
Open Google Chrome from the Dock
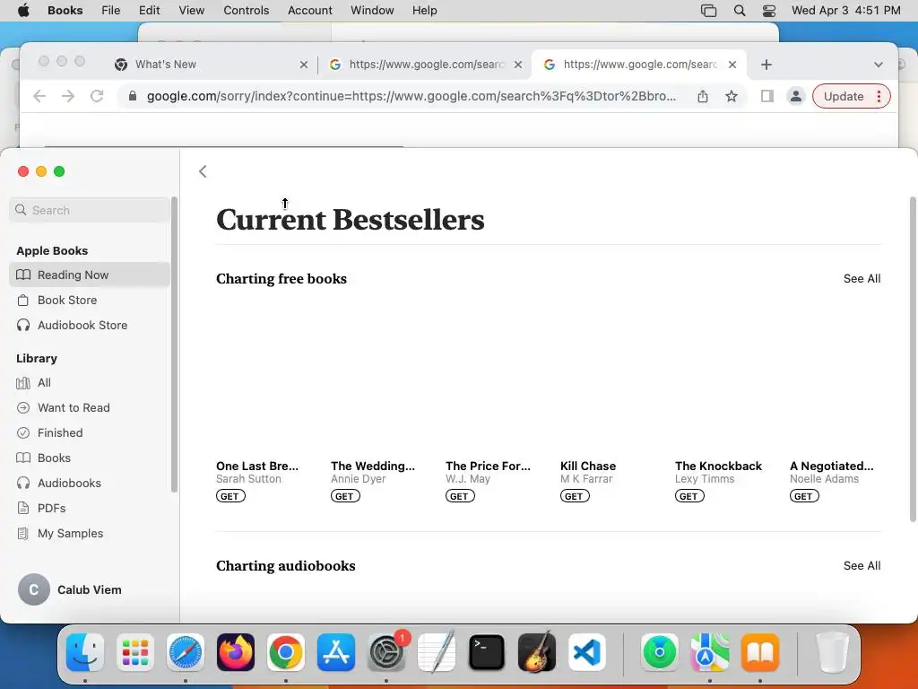point(286,652)
